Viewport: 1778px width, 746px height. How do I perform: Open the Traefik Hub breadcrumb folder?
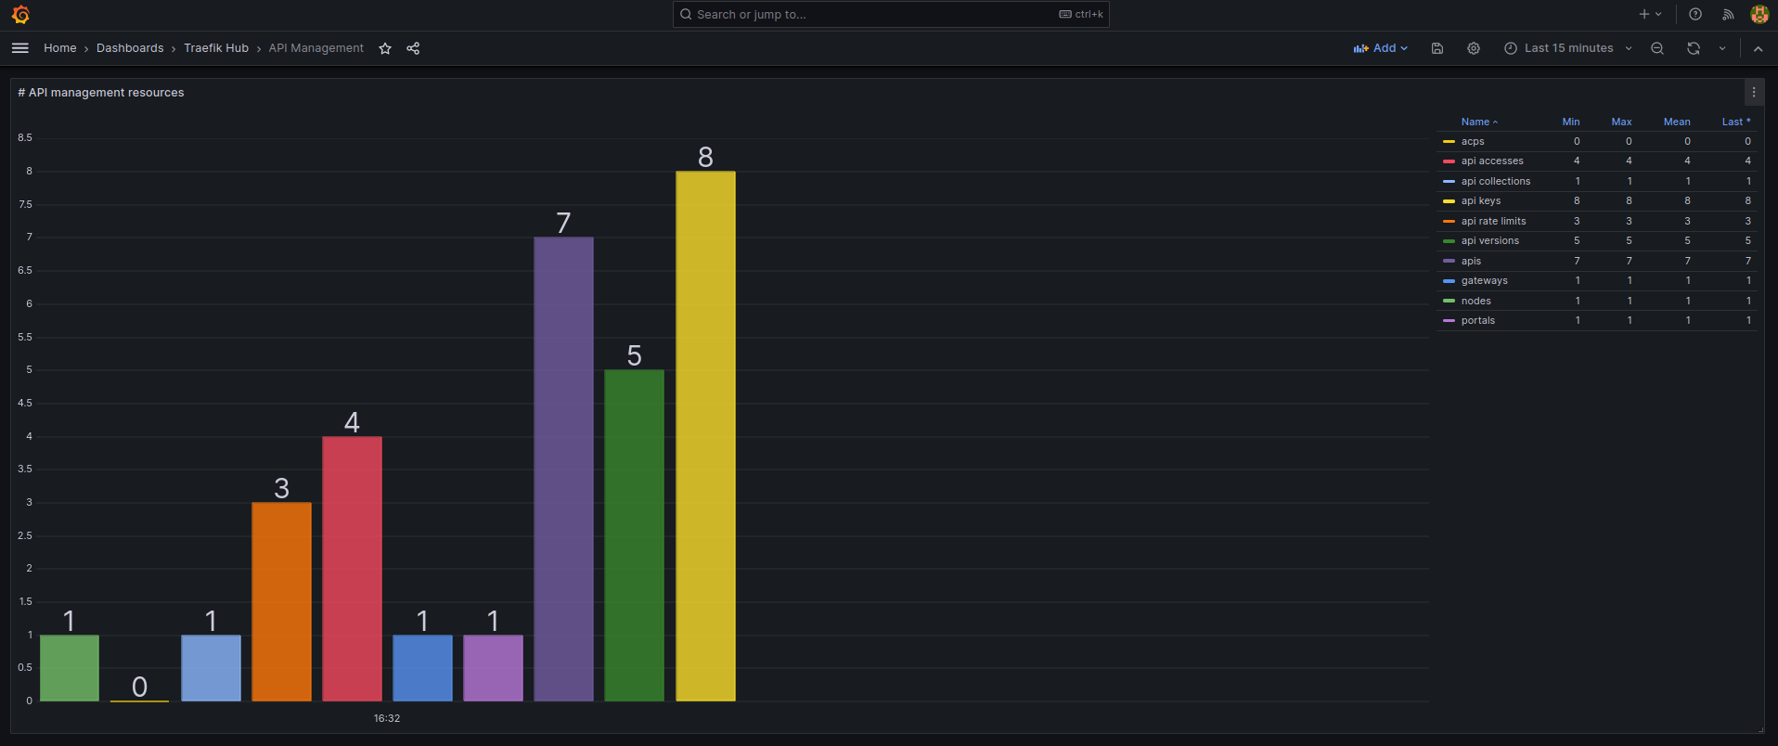[216, 48]
